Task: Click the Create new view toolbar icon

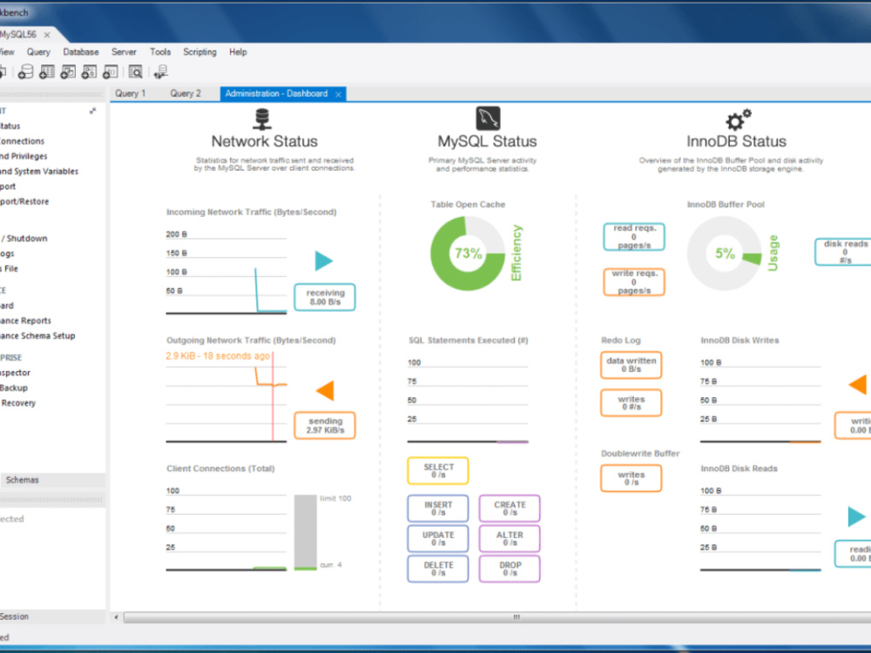Action: point(68,71)
